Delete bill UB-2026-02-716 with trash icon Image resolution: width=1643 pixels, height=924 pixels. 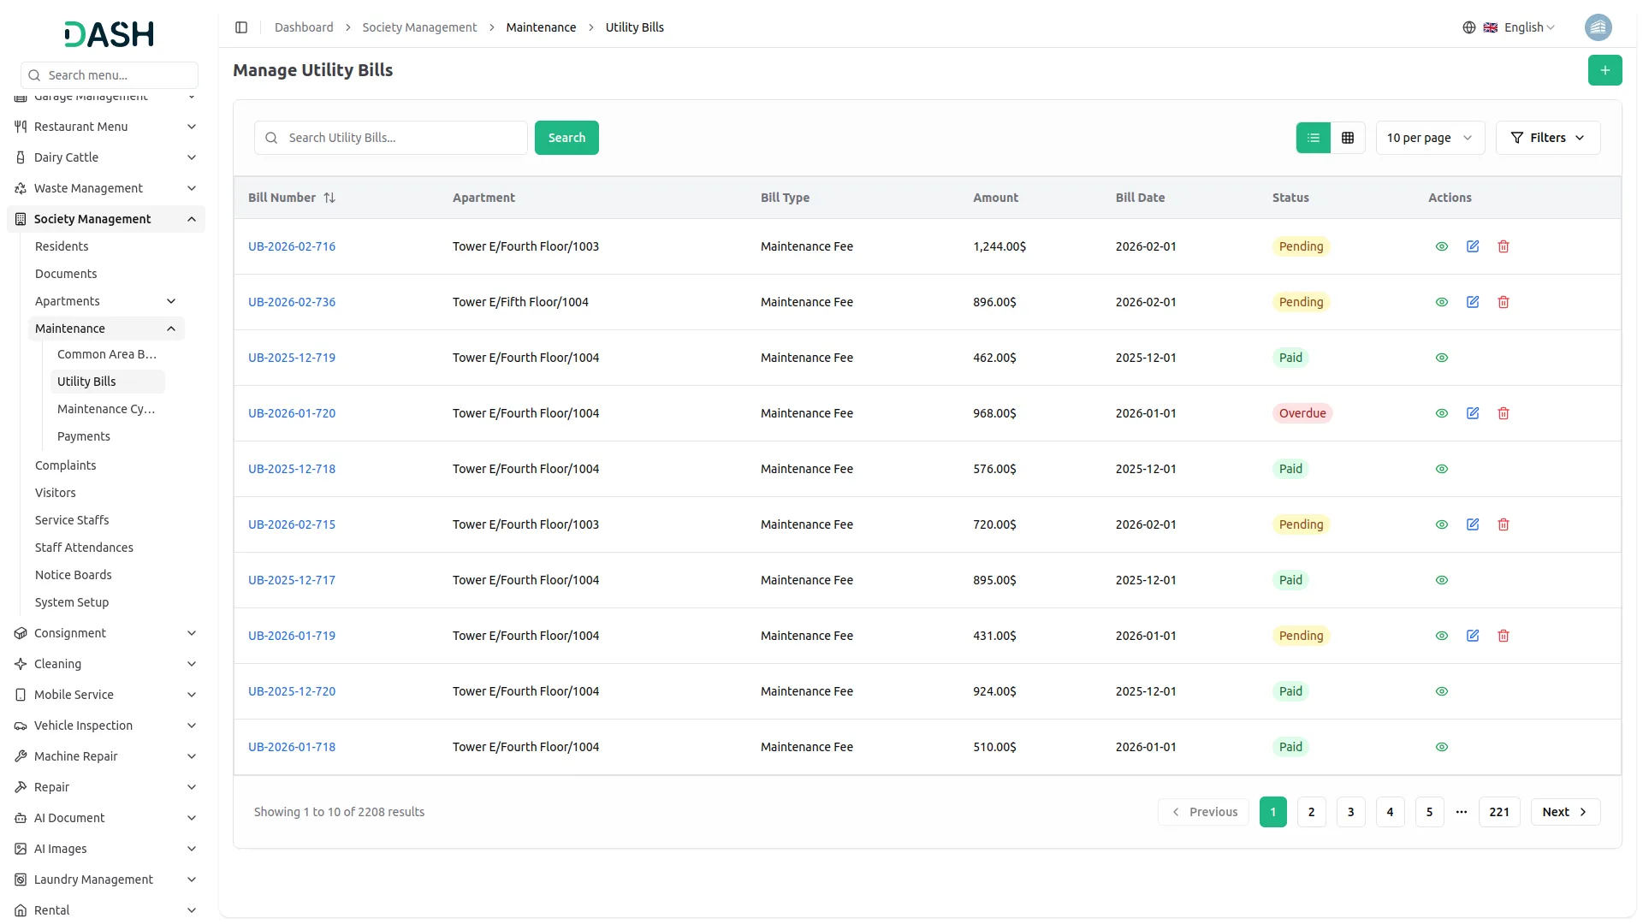(1503, 246)
